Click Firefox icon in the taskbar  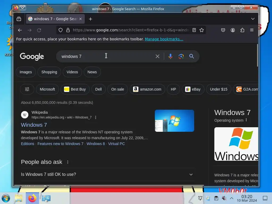tap(32, 198)
